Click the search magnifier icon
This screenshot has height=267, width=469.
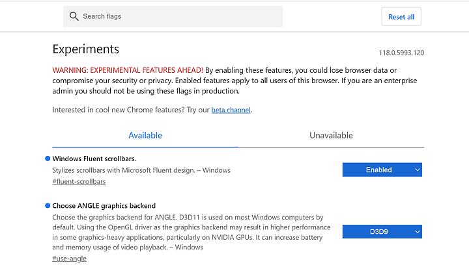[x=74, y=16]
